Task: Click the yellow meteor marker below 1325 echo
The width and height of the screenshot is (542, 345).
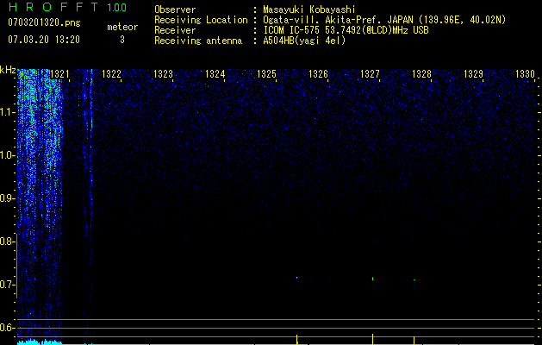Action: [297, 339]
